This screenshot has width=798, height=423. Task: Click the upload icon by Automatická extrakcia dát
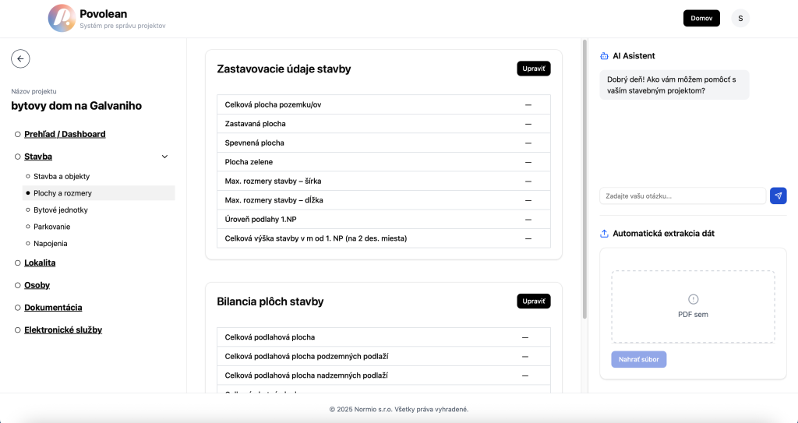[x=604, y=234]
